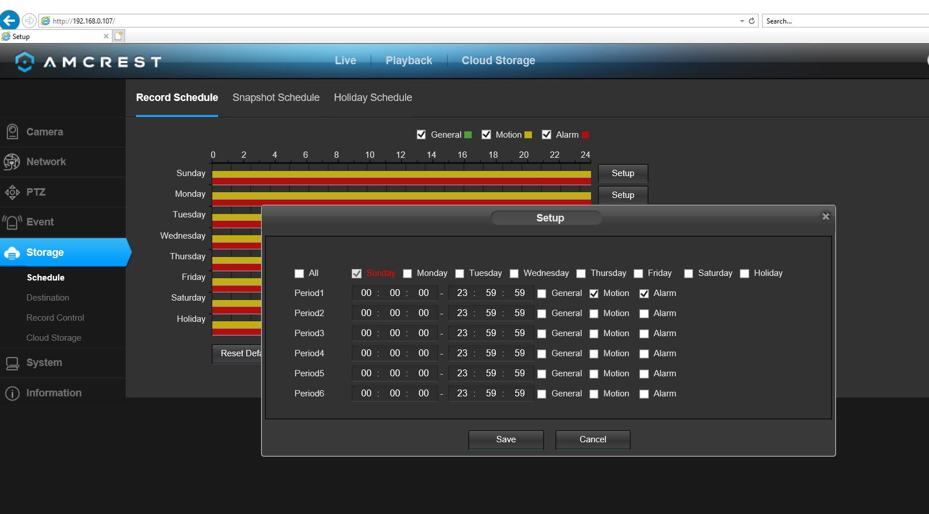
Task: Enable the Holiday checkbox in Setup
Action: click(744, 274)
